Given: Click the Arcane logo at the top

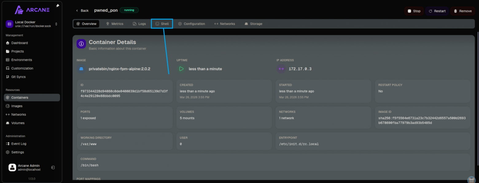Looking at the screenshot, I should point(32,10).
